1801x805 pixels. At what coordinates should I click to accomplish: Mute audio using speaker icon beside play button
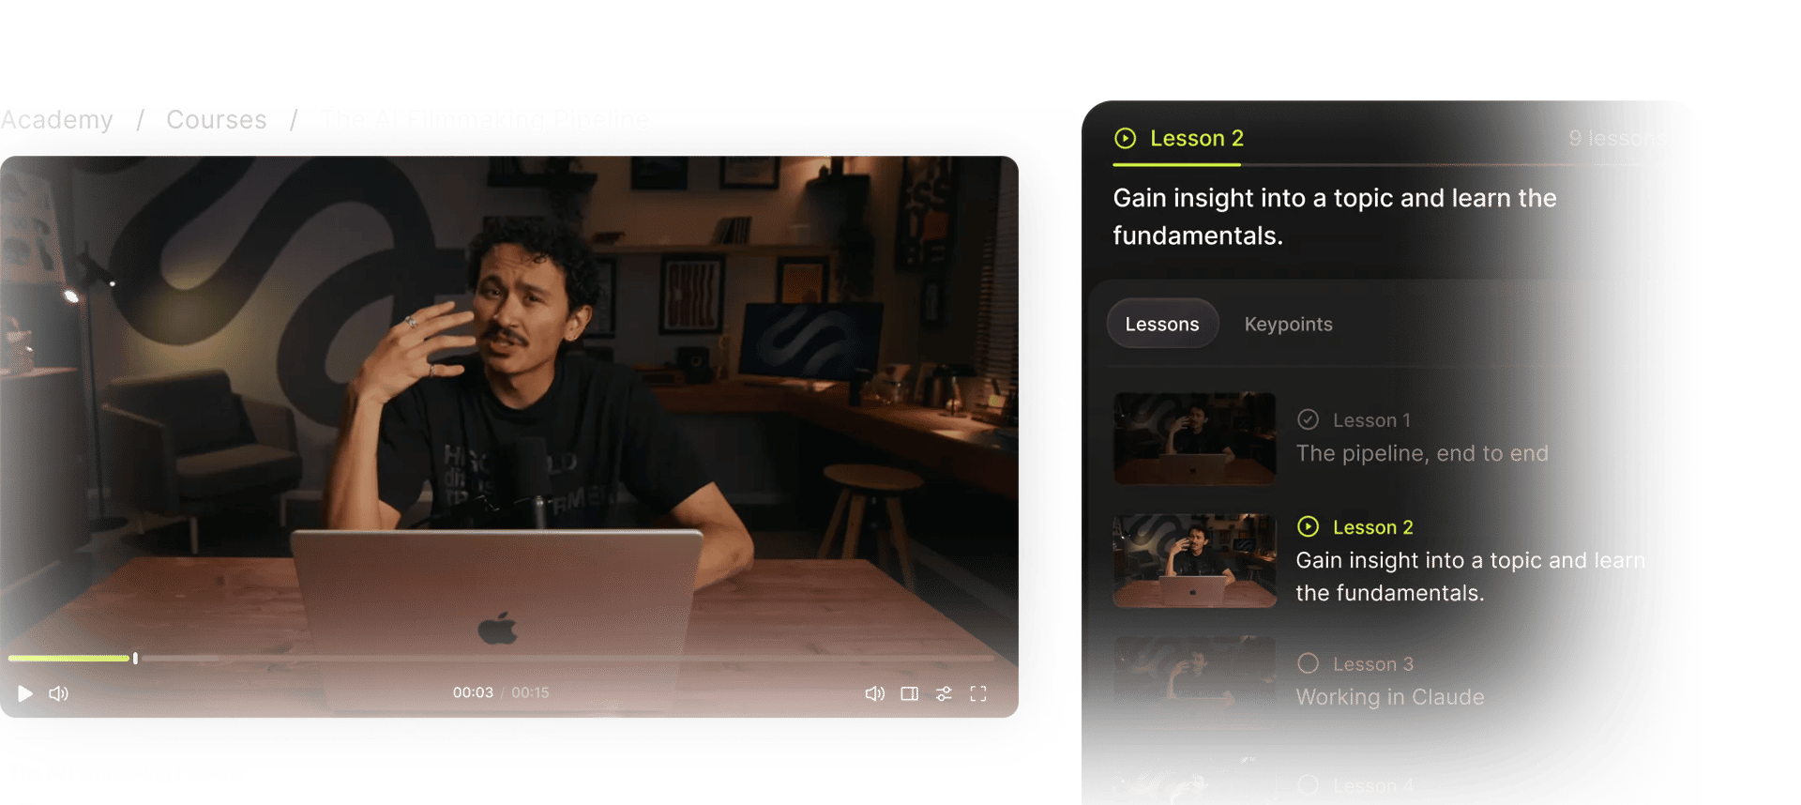click(59, 693)
